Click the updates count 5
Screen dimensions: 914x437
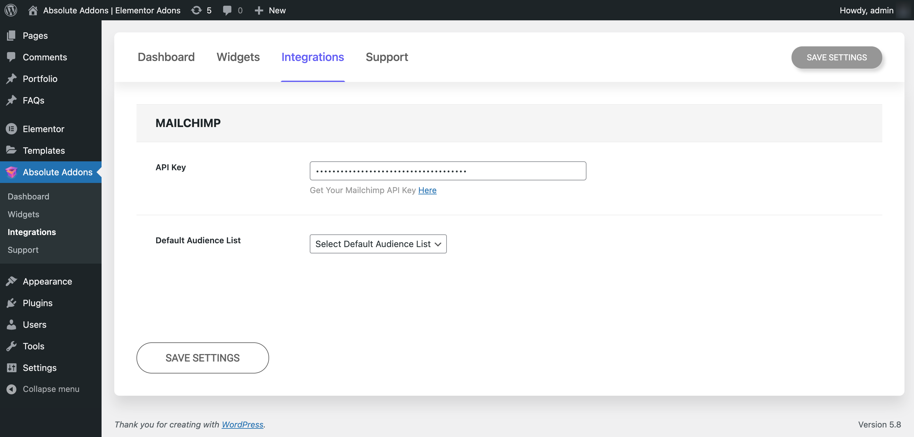(209, 10)
